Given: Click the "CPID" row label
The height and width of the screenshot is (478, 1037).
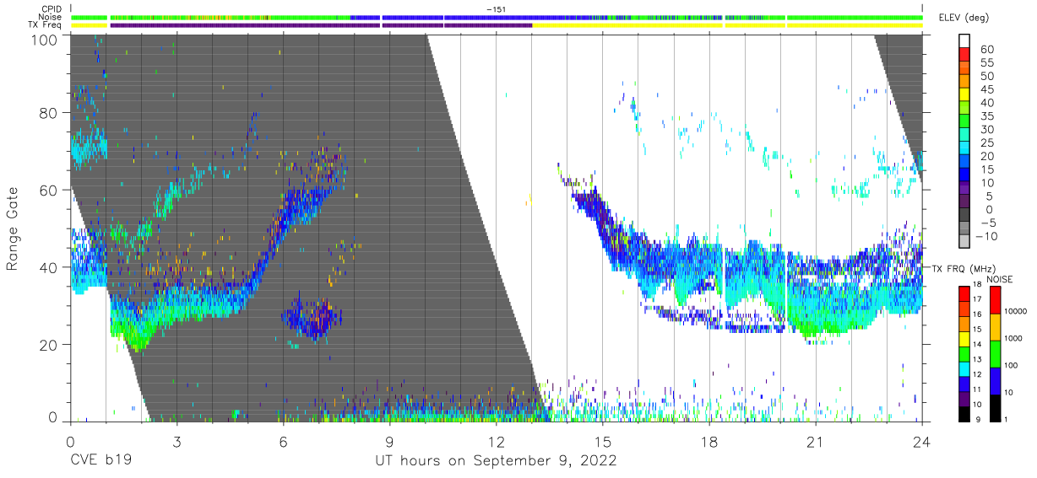Looking at the screenshot, I should 52,9.
